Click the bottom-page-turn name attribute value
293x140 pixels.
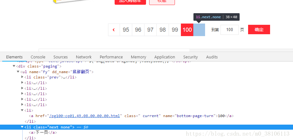coord(195,116)
